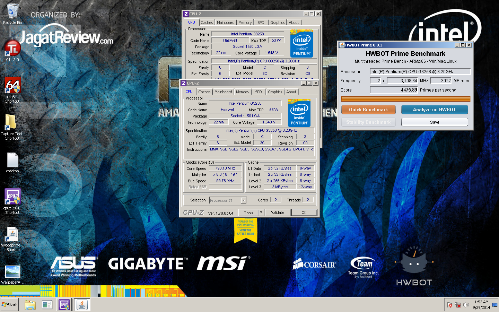Click Analyze on HWBOT button
This screenshot has width=499, height=312.
pos(435,110)
